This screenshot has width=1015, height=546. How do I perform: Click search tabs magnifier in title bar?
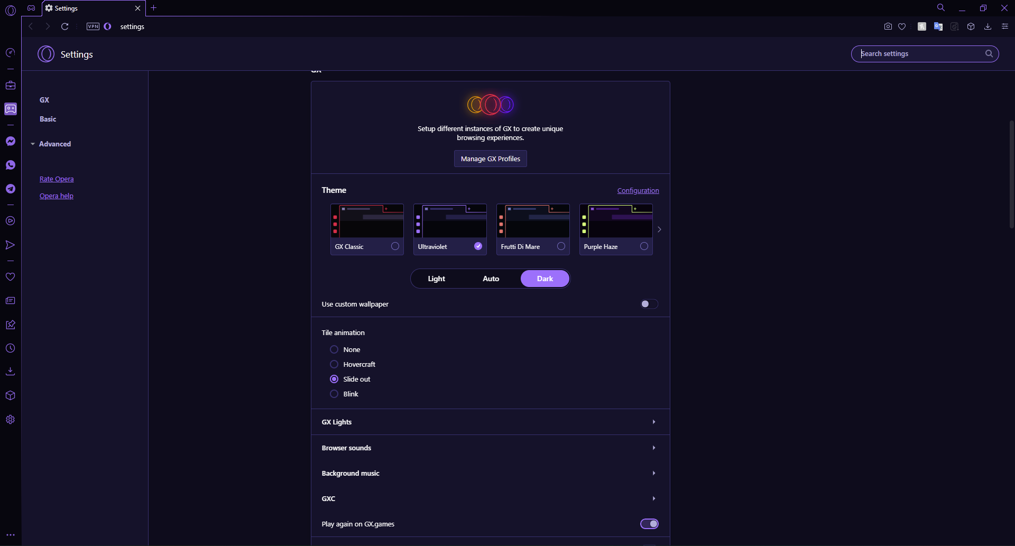coord(941,8)
